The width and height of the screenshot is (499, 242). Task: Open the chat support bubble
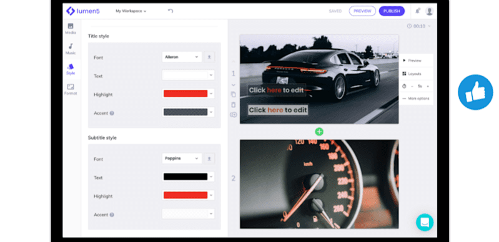425,222
